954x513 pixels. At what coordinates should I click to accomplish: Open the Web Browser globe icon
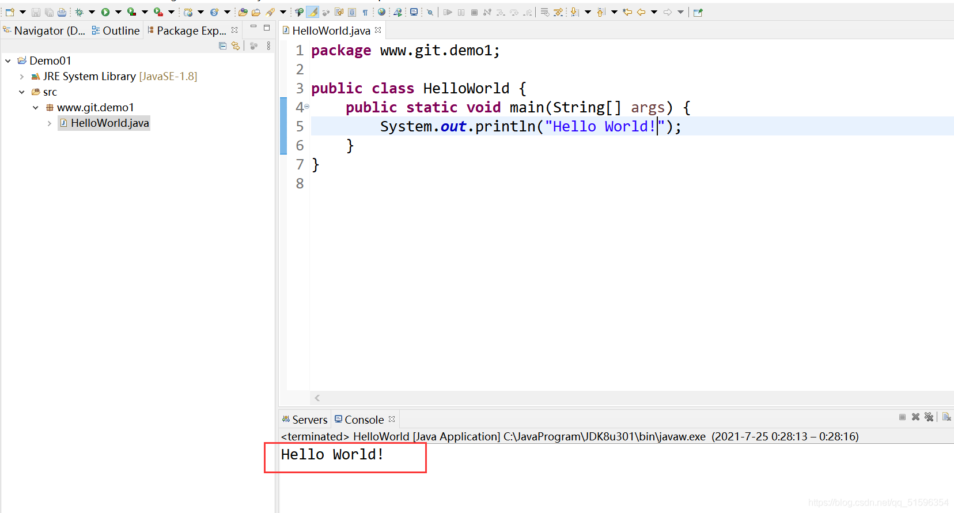[381, 12]
